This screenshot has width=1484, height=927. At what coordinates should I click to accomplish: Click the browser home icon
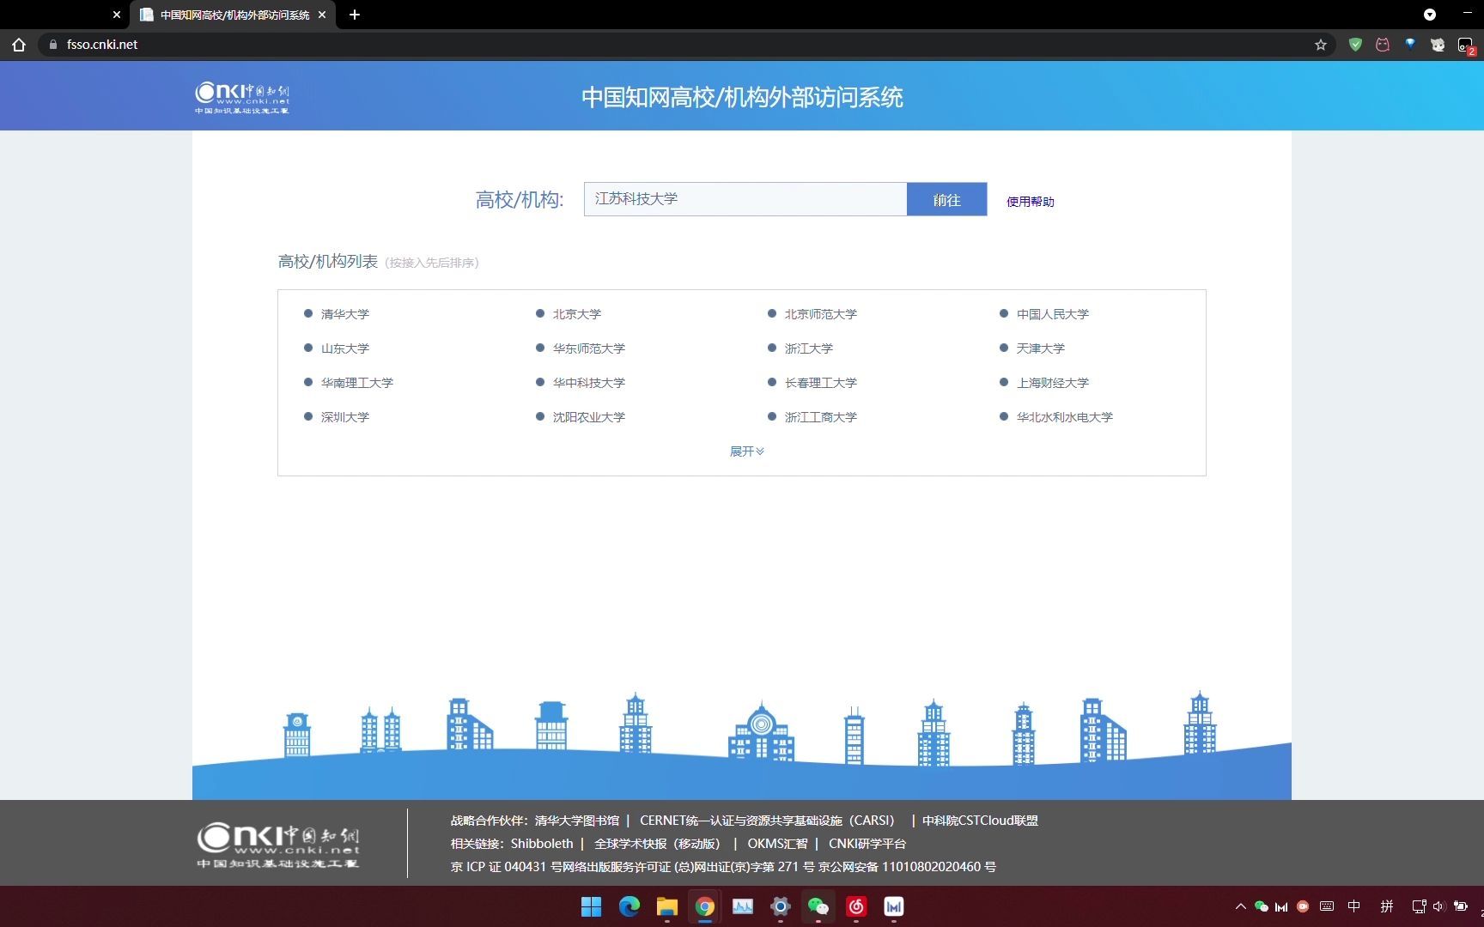19,45
